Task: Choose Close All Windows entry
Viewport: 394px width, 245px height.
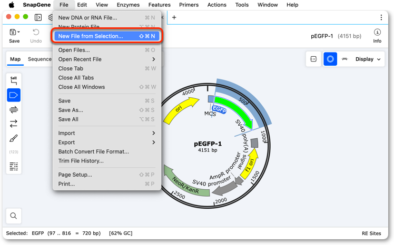Action: pos(107,87)
